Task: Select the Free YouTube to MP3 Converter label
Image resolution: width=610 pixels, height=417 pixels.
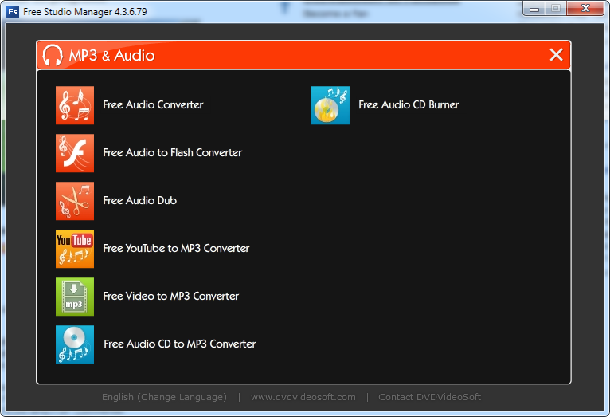Action: pyautogui.click(x=176, y=249)
